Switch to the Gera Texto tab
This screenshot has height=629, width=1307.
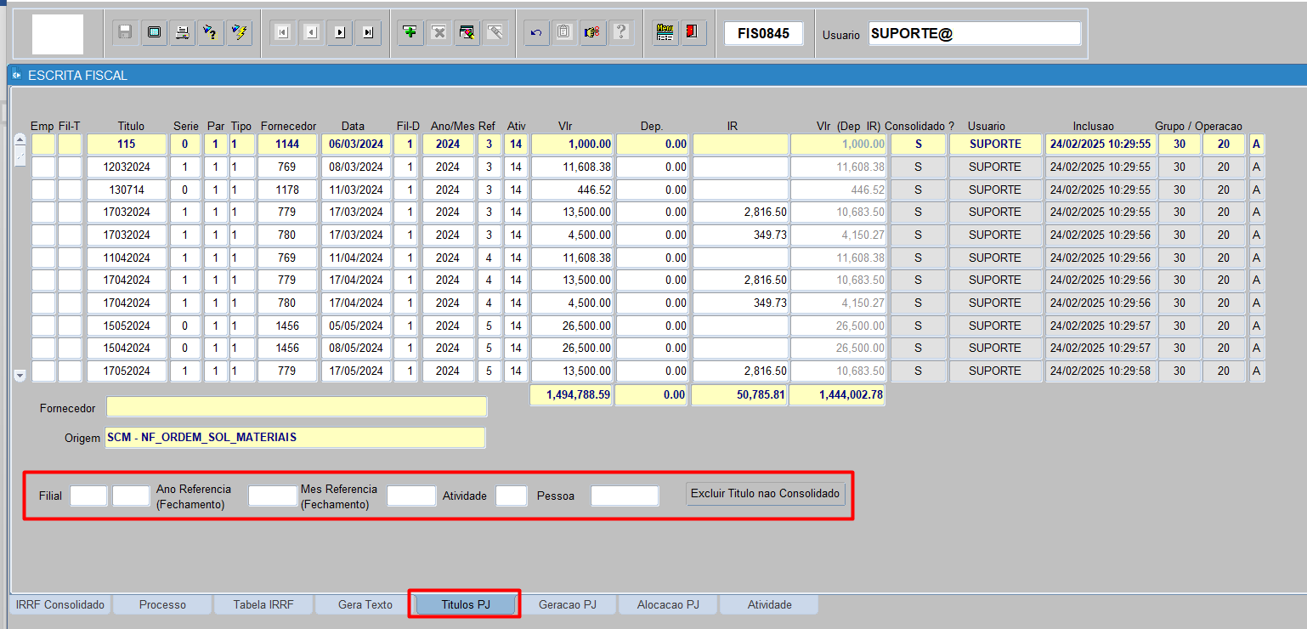click(x=365, y=604)
